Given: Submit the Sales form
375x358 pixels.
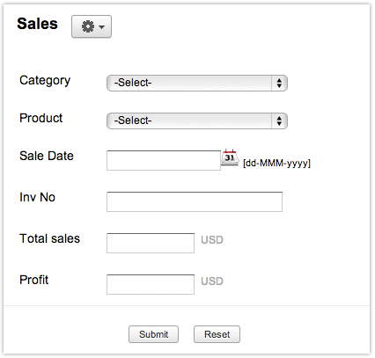Looking at the screenshot, I should coord(153,334).
